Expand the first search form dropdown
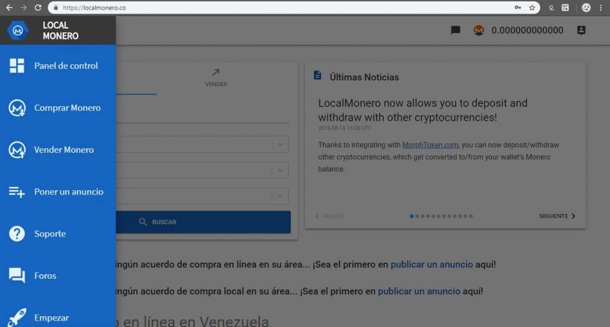 tap(280, 144)
